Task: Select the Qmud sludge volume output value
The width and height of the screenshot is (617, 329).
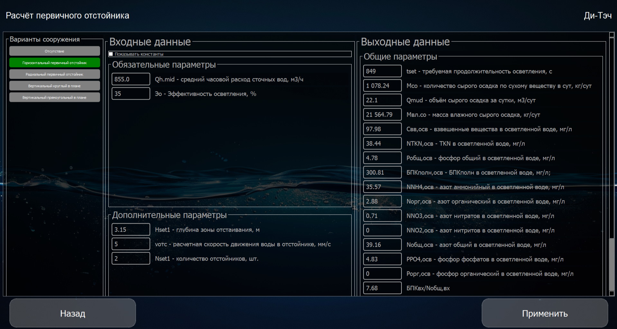Action: click(382, 100)
